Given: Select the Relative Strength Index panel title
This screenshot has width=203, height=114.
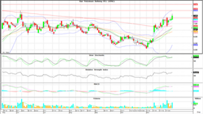Looking at the screenshot, I should coord(97,69).
